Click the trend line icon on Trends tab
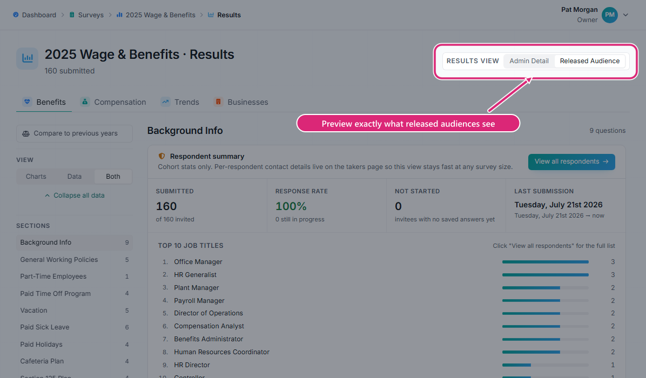Viewport: 646px width, 378px height. (165, 102)
